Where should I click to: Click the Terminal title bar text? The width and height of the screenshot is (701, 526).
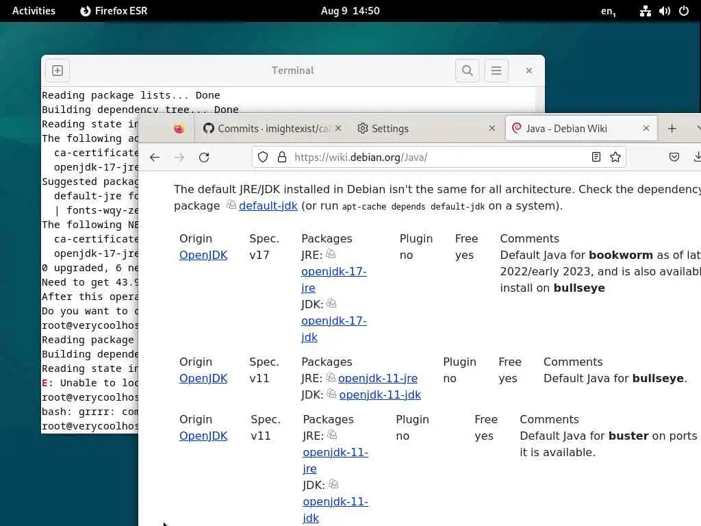tap(293, 71)
